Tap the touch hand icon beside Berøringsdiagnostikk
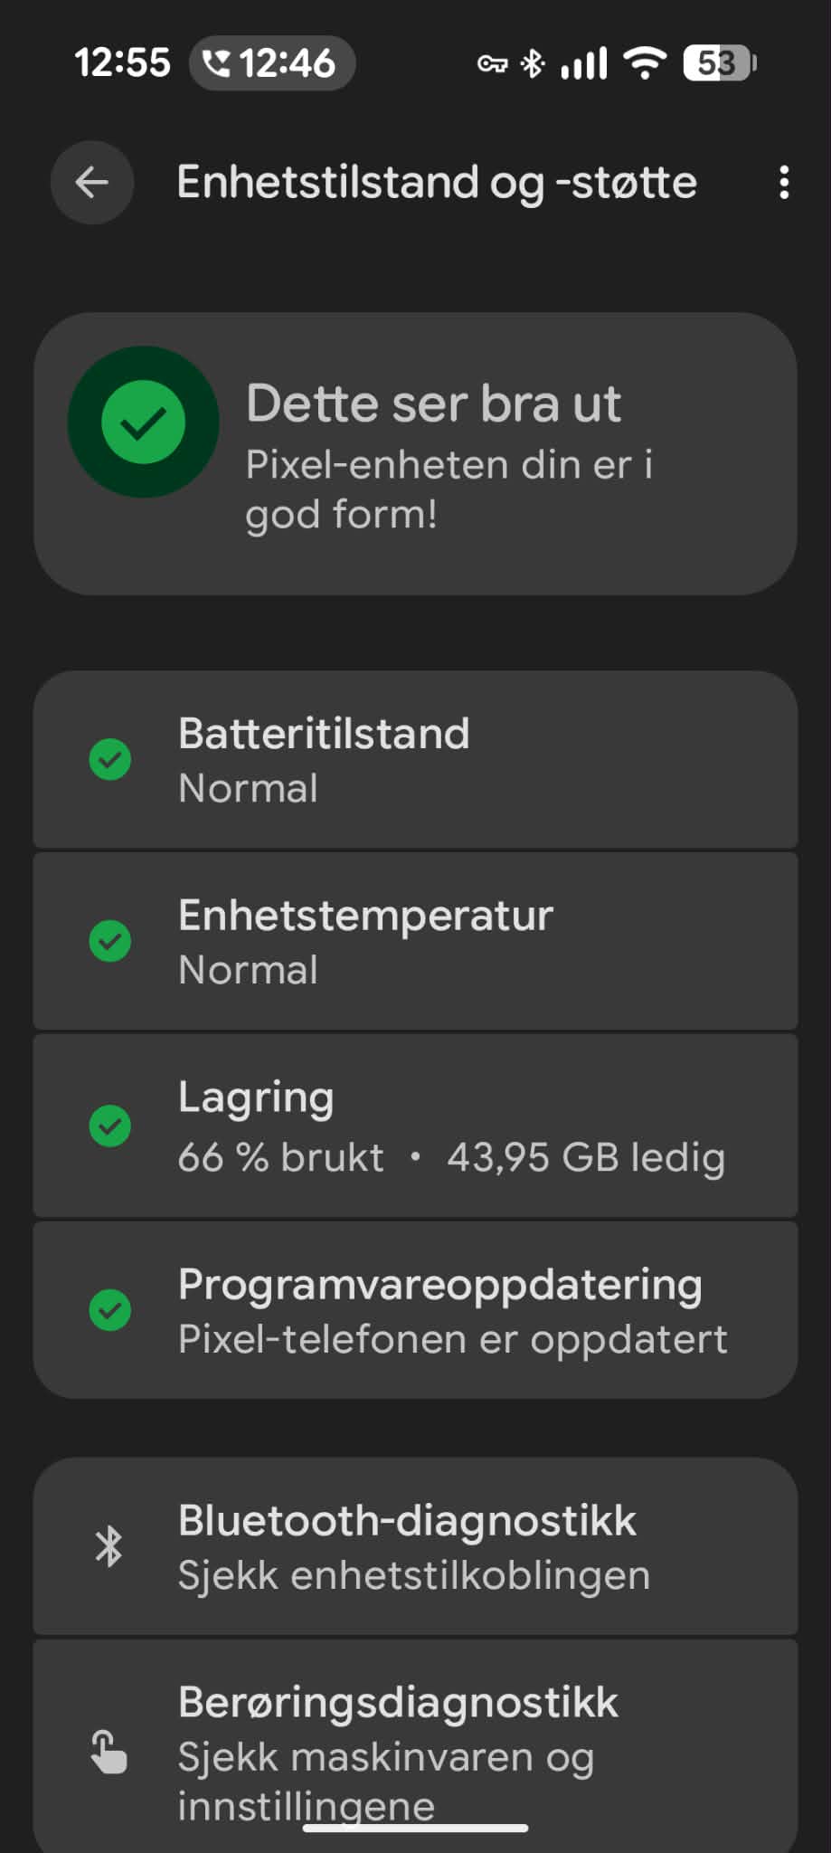The width and height of the screenshot is (831, 1853). 109,1752
